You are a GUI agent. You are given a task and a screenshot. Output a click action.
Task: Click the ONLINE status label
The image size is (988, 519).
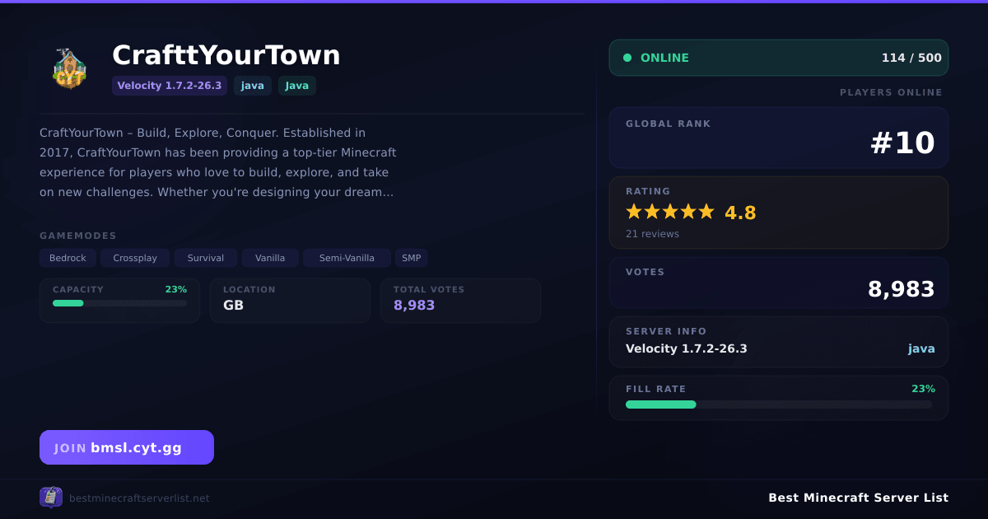pos(664,58)
